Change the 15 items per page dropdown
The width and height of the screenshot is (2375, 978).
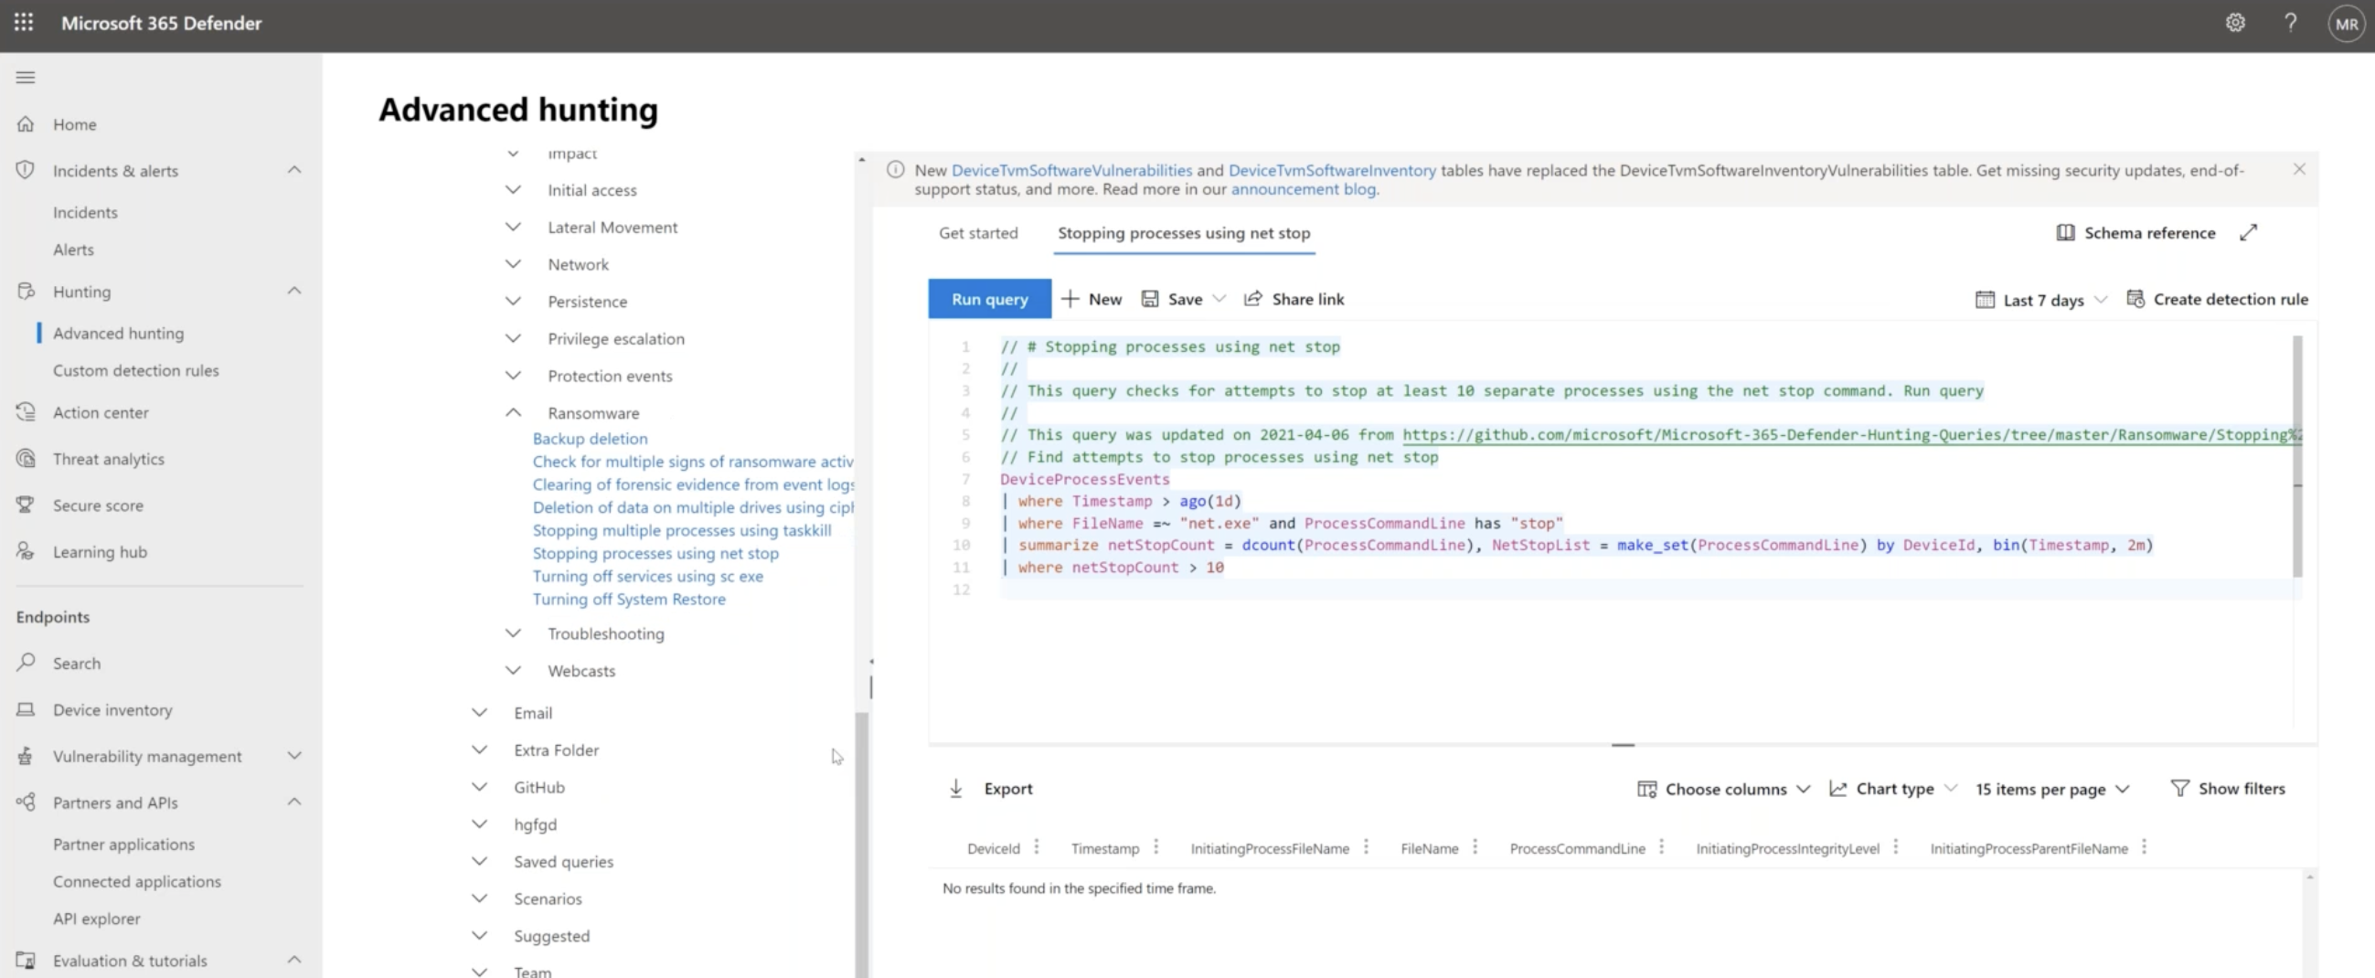(x=2052, y=789)
